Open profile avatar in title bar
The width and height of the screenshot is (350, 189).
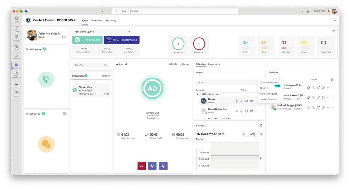click(x=334, y=11)
